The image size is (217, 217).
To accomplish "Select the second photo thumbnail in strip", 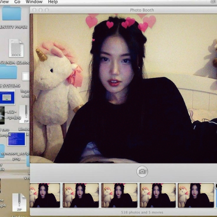I will (x=81, y=195).
